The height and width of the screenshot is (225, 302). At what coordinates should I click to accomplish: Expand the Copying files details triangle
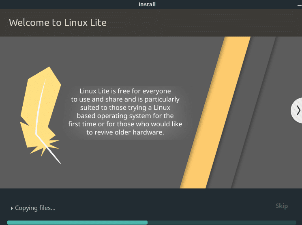[x=12, y=208]
